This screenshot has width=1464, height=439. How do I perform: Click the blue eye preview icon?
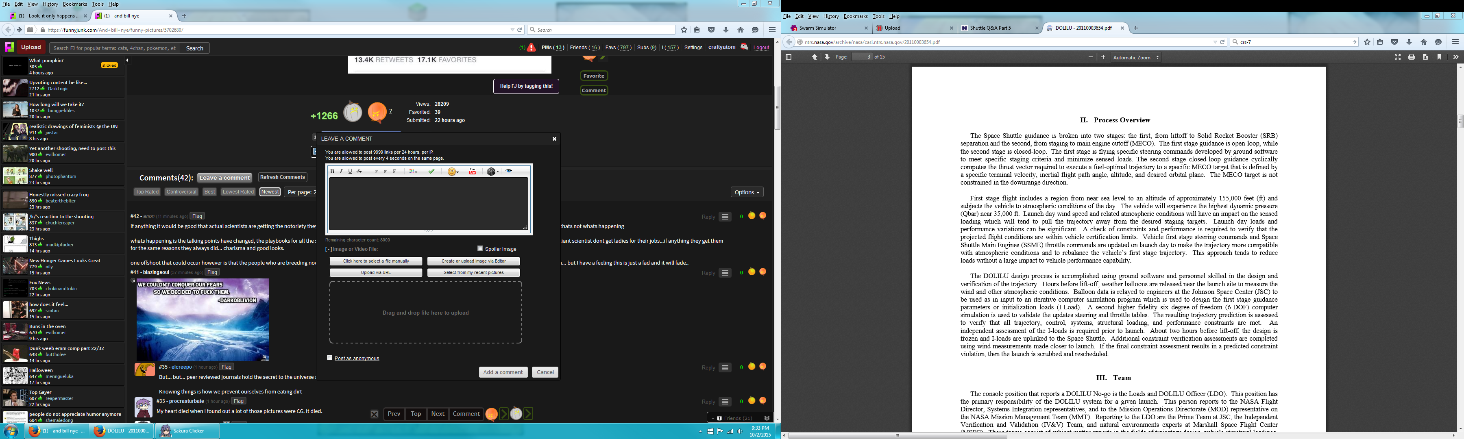[509, 172]
